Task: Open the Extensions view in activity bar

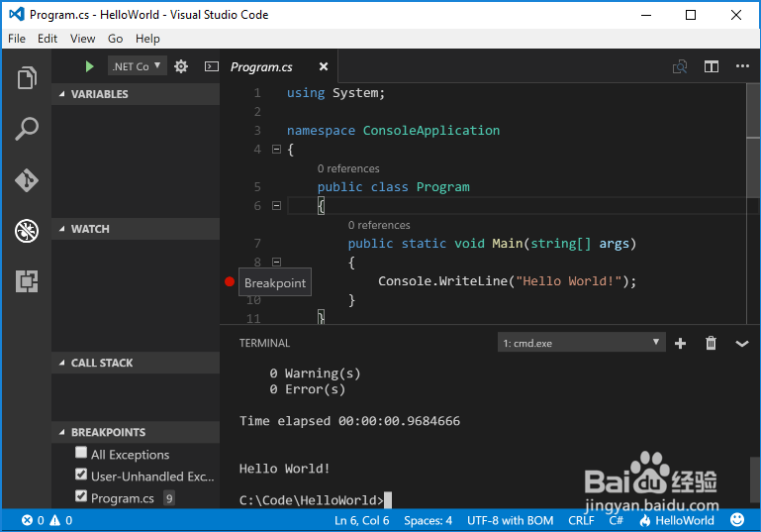Action: coord(27,281)
